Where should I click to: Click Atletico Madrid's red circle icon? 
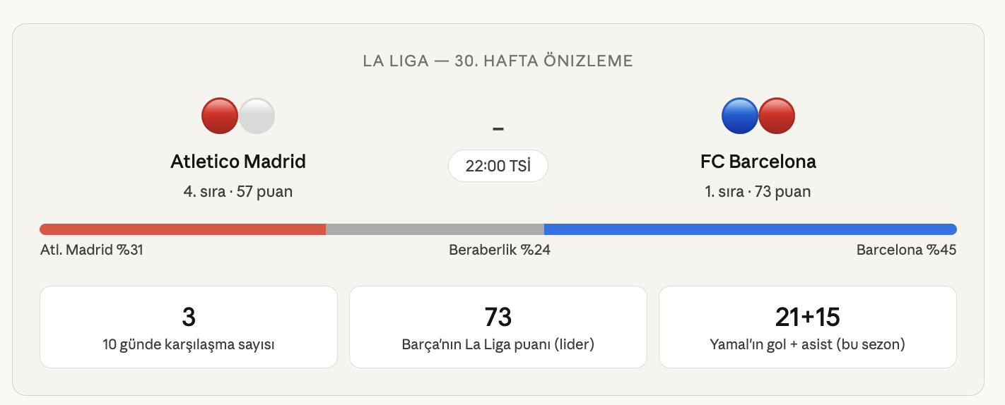click(219, 116)
